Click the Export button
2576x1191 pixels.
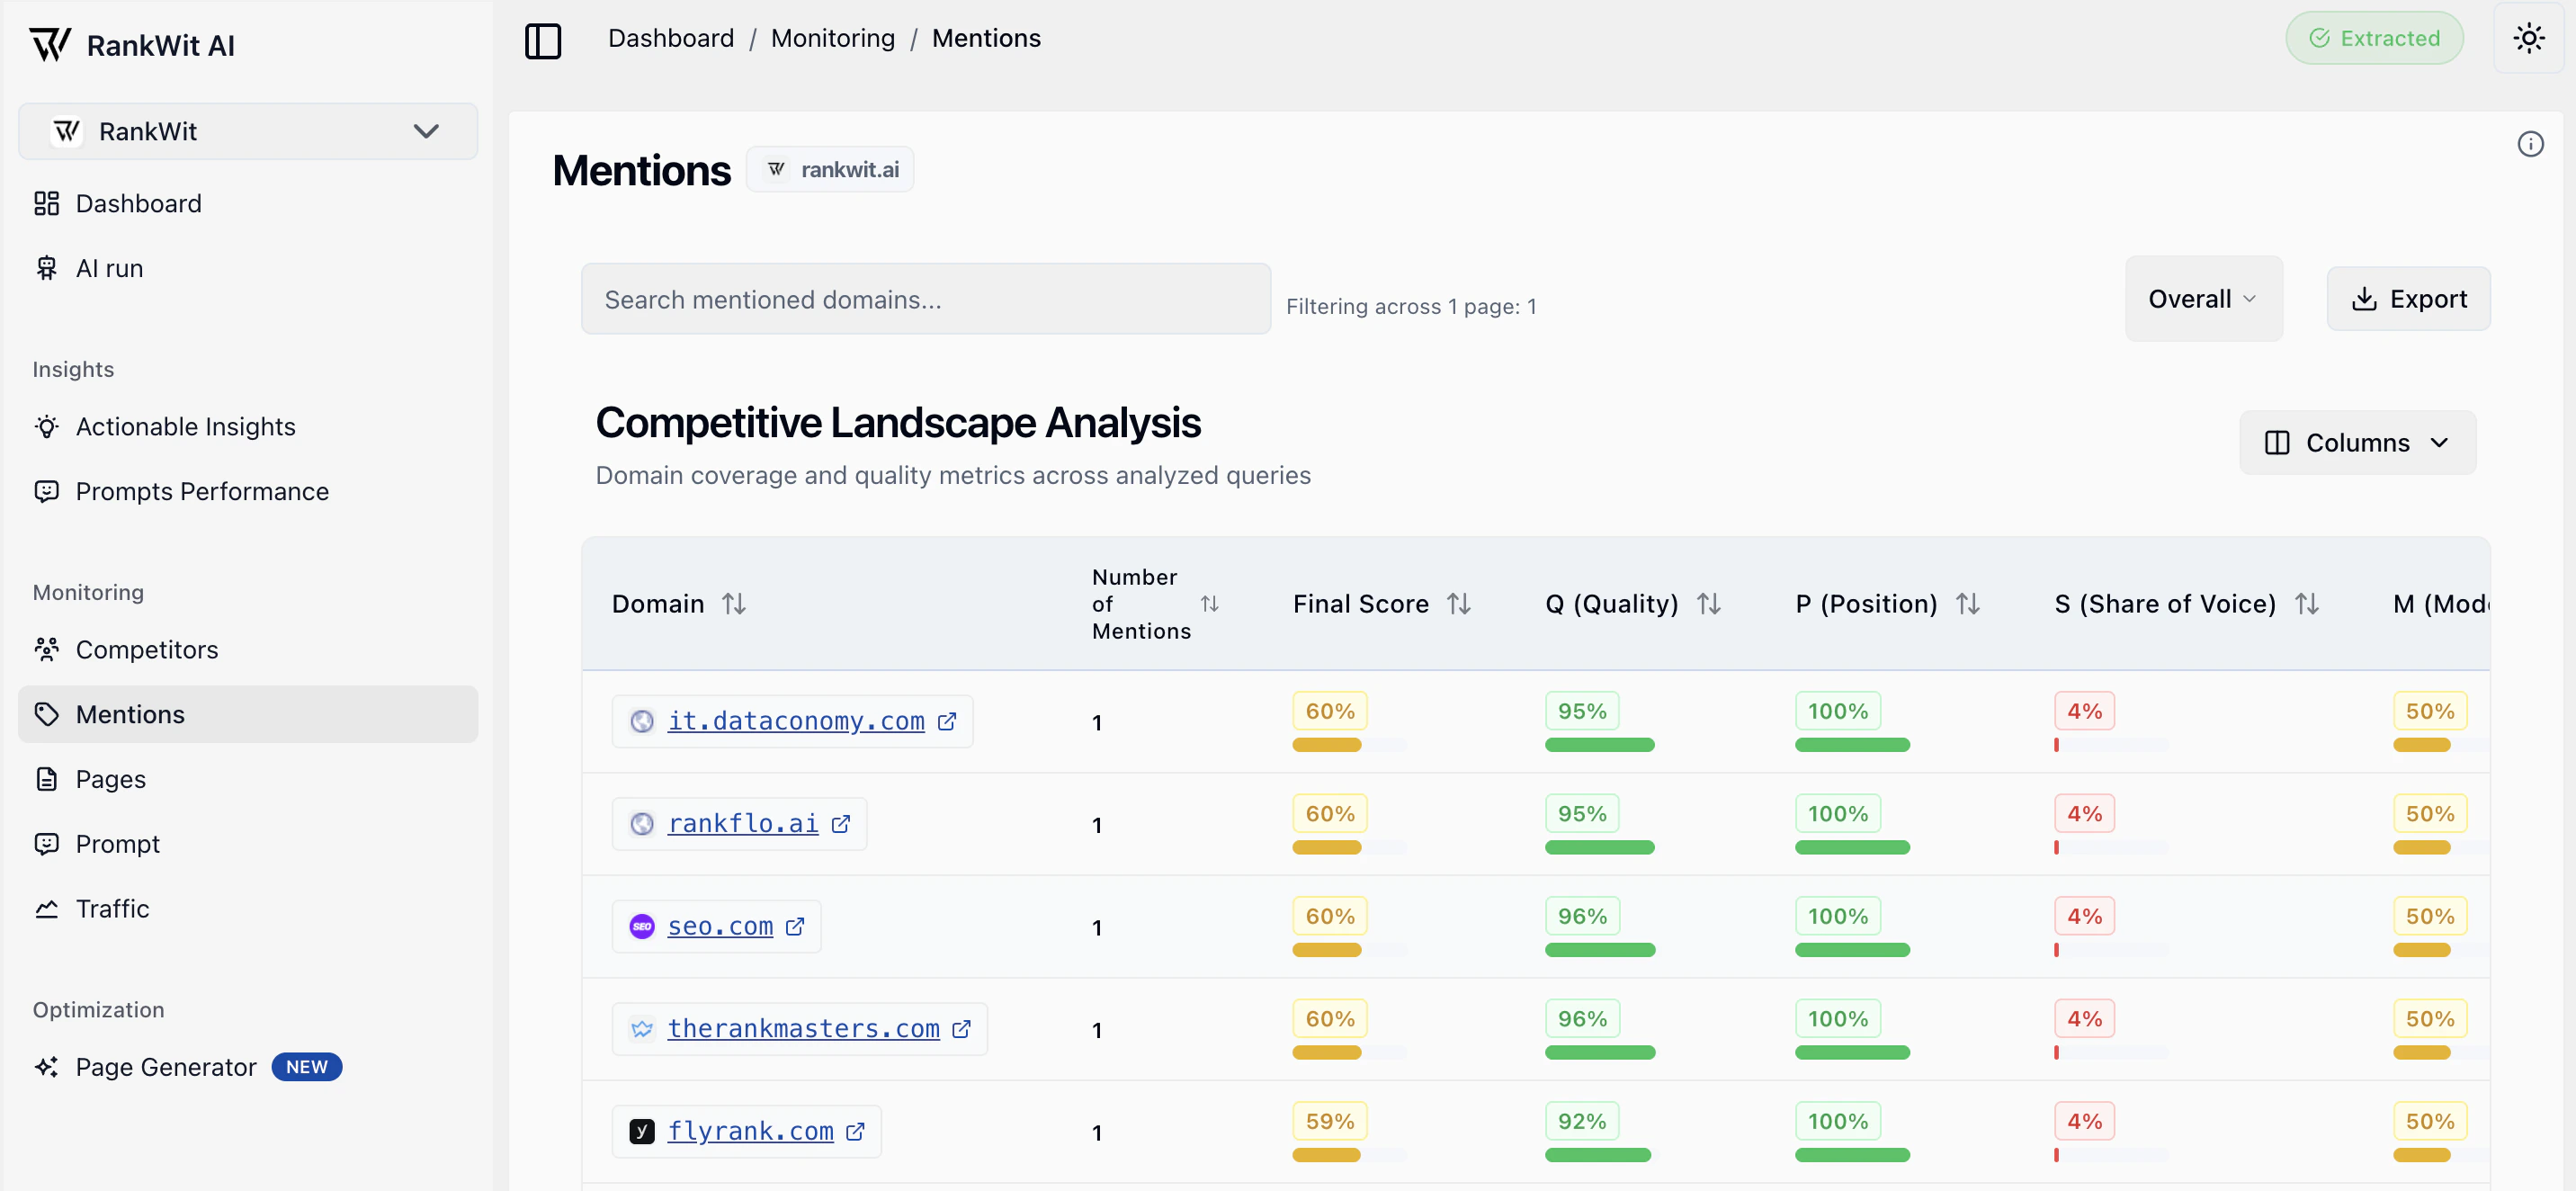coord(2408,299)
